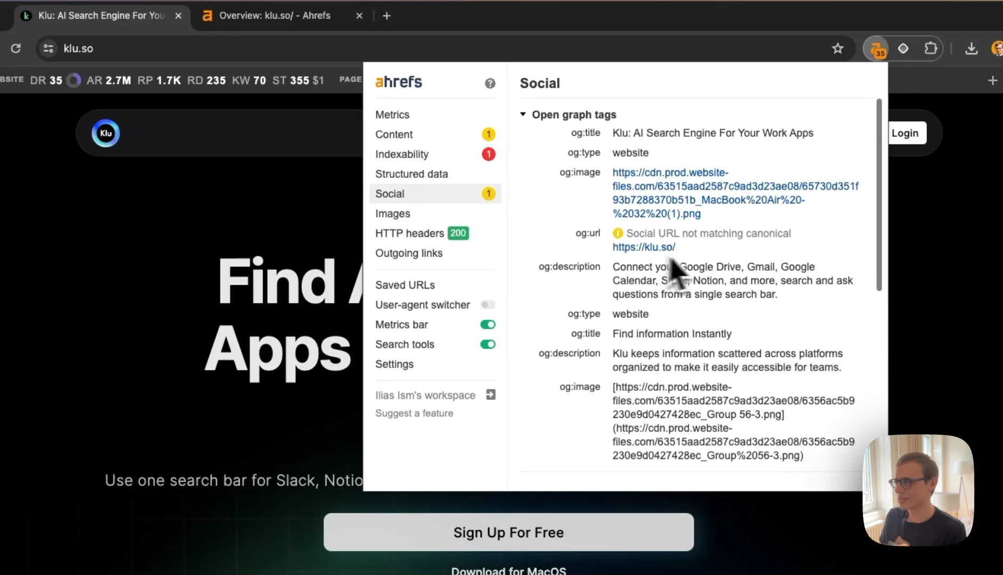Open Structured data section
Image resolution: width=1003 pixels, height=575 pixels.
[x=435, y=174]
